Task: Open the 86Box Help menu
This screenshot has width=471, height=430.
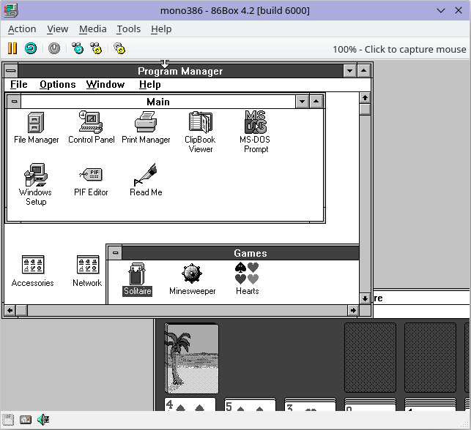Action: (x=161, y=29)
